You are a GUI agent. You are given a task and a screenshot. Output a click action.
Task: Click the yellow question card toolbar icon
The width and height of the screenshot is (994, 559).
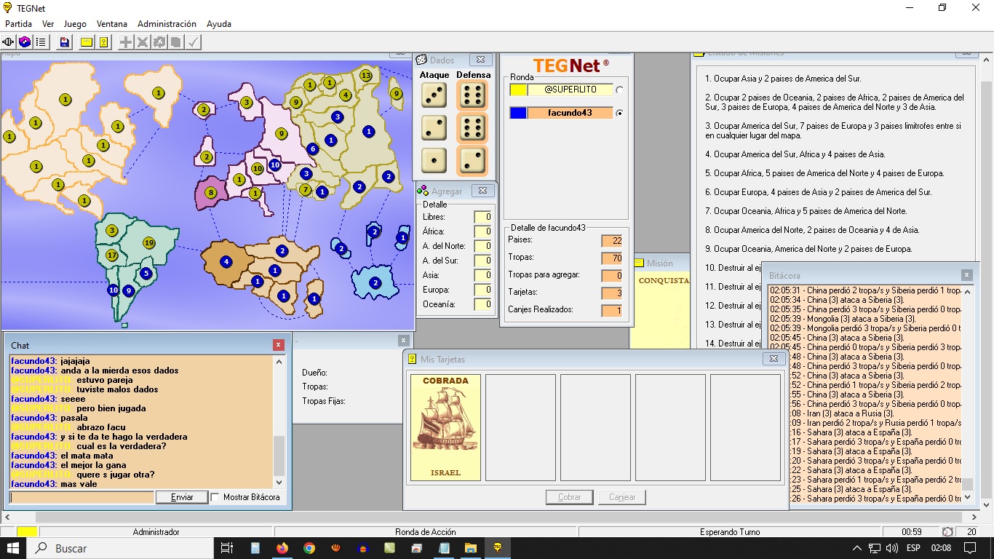104,42
